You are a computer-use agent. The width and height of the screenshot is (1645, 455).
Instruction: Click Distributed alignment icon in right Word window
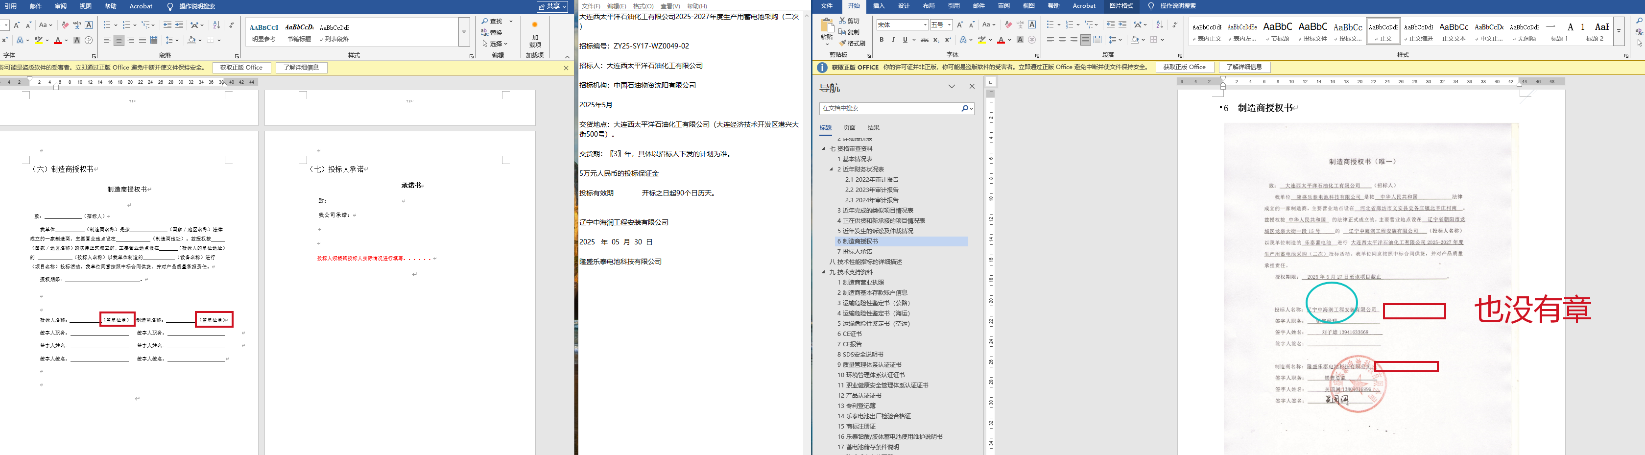(x=1098, y=40)
